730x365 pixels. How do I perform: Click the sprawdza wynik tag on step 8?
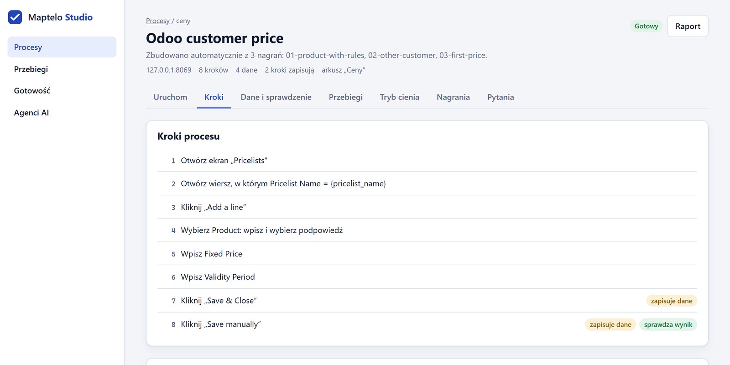[668, 324]
